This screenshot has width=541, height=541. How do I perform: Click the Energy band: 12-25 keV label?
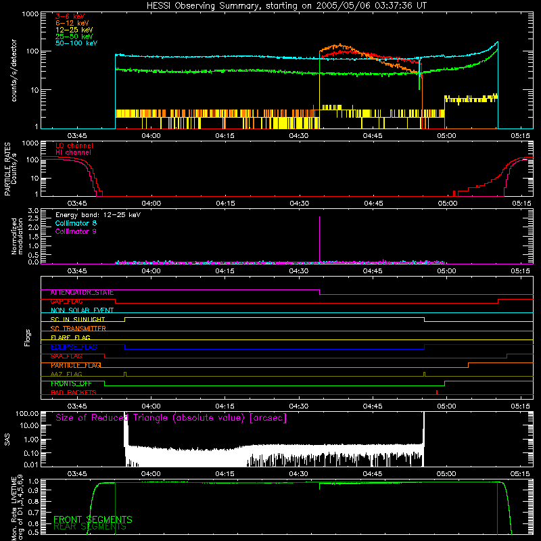click(x=98, y=215)
